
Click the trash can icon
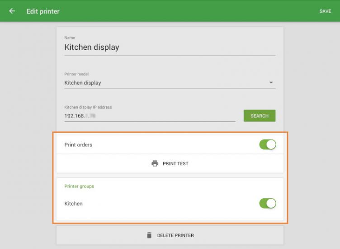149,235
